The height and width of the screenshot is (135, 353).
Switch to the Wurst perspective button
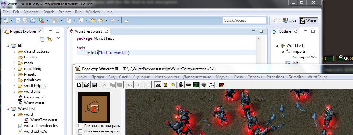[309, 21]
